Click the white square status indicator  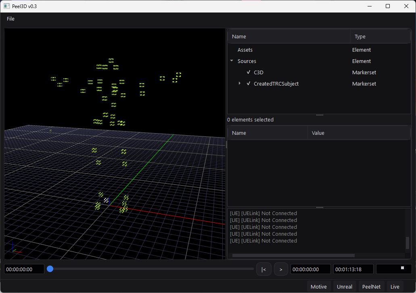click(402, 268)
